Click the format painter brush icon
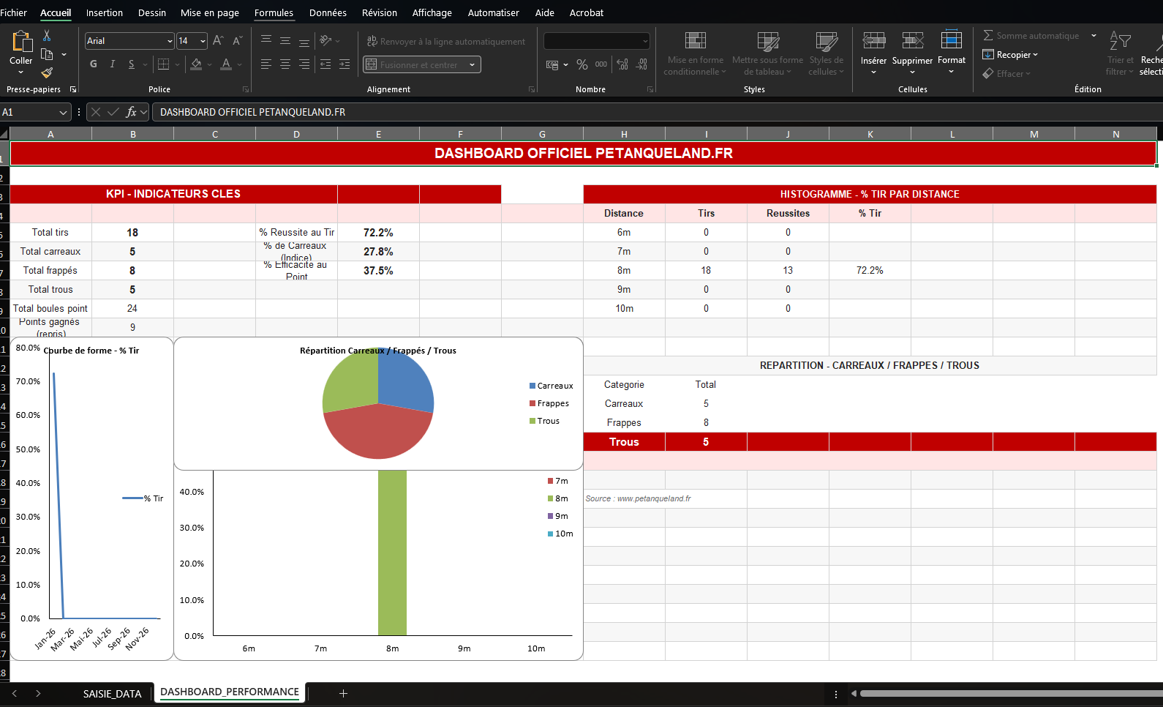The height and width of the screenshot is (707, 1163). click(47, 72)
